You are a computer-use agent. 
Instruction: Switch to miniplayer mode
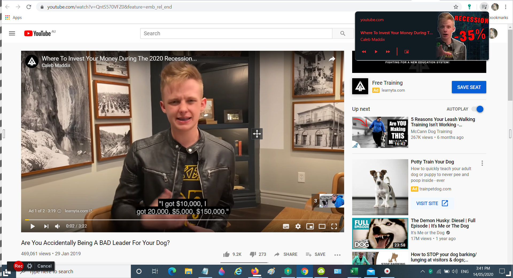(310, 226)
